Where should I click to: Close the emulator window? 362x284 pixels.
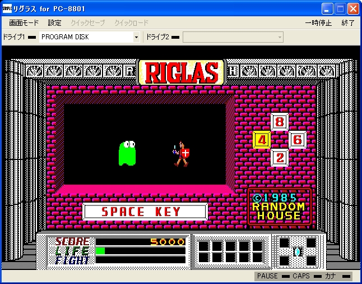354,9
